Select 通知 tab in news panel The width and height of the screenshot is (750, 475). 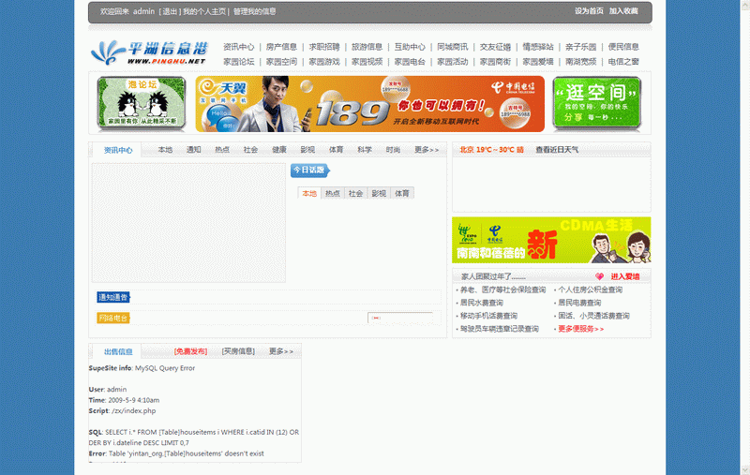tap(194, 150)
